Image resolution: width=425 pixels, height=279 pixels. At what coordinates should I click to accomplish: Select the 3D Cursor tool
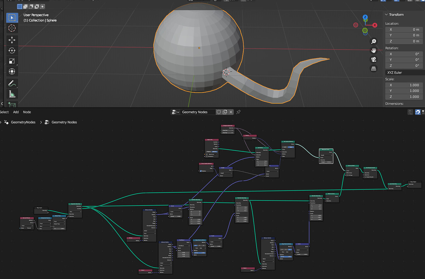pyautogui.click(x=12, y=28)
